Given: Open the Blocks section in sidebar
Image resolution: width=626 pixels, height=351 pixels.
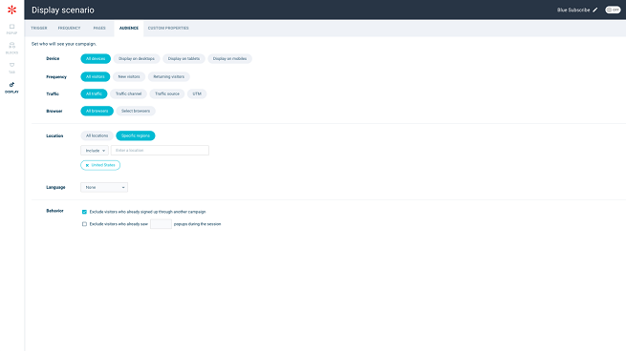Looking at the screenshot, I should point(12,49).
